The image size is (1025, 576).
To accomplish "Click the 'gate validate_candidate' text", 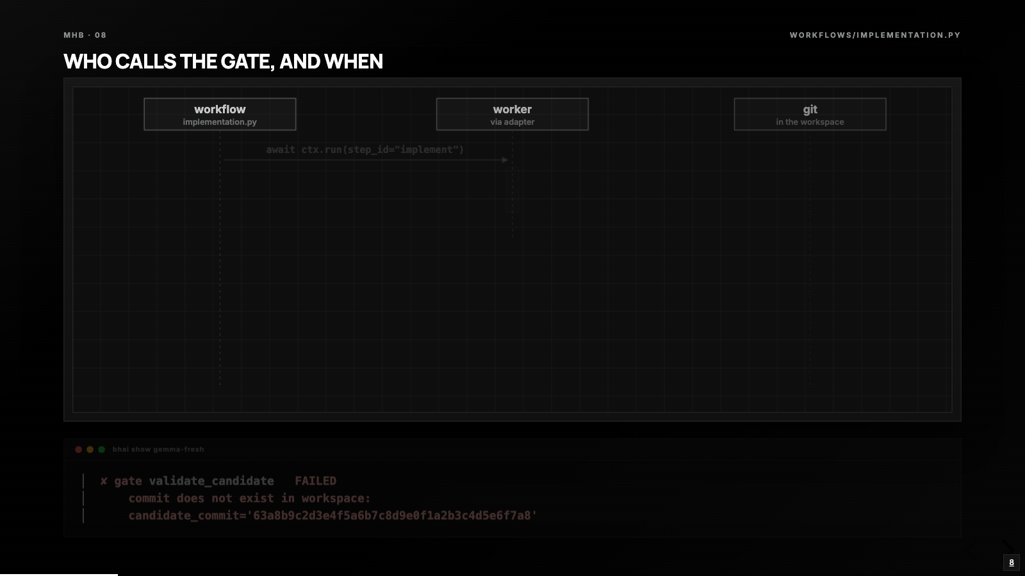I will tap(194, 481).
